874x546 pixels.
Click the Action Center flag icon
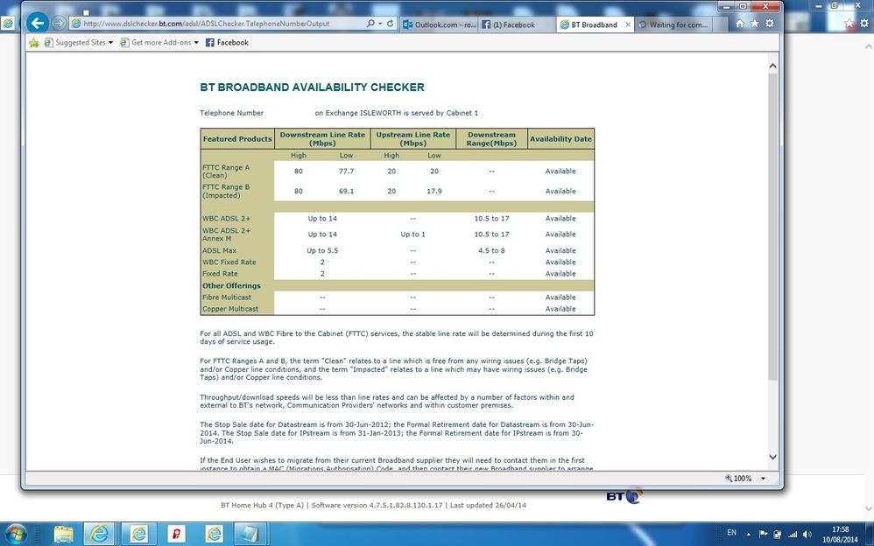coord(763,535)
